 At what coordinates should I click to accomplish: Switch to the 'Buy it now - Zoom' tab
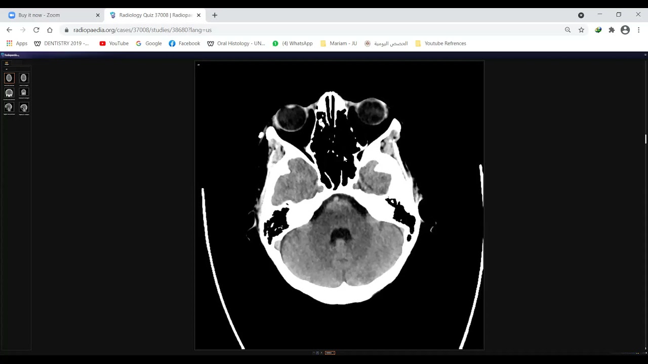[x=54, y=15]
